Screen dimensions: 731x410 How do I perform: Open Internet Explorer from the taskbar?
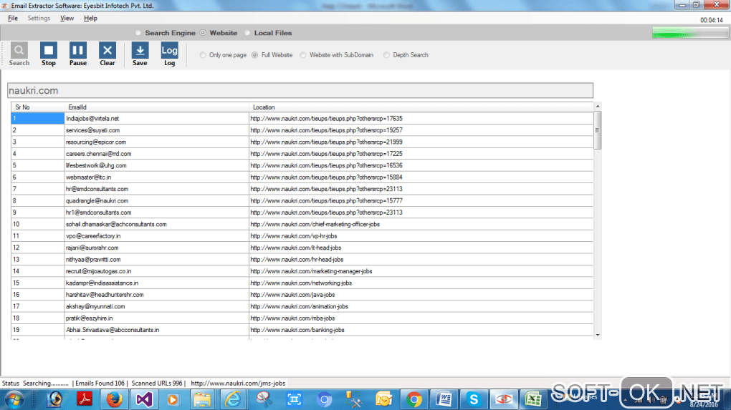coord(233,400)
